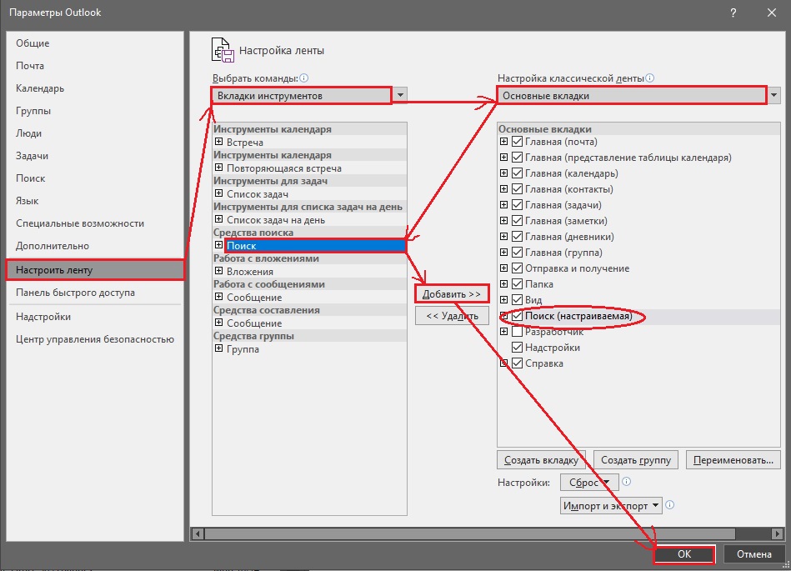Click the Отмена button
791x571 pixels.
coord(754,553)
